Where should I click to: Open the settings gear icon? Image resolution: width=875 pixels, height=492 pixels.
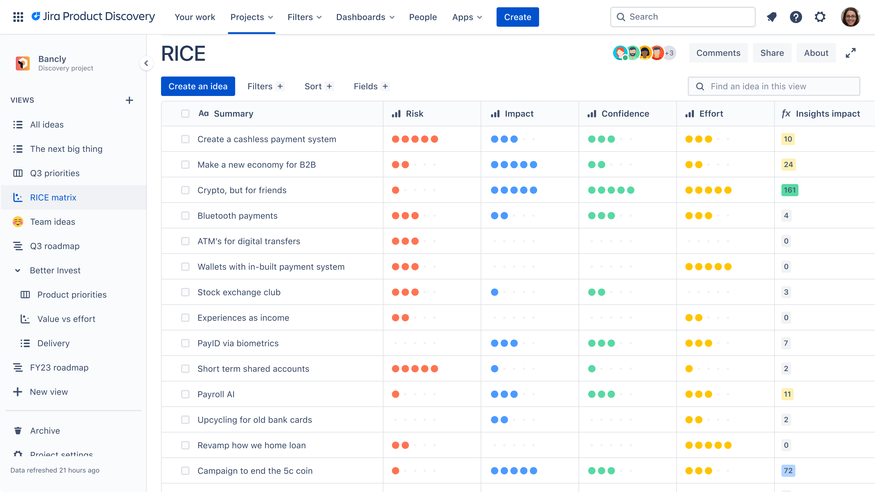[820, 17]
